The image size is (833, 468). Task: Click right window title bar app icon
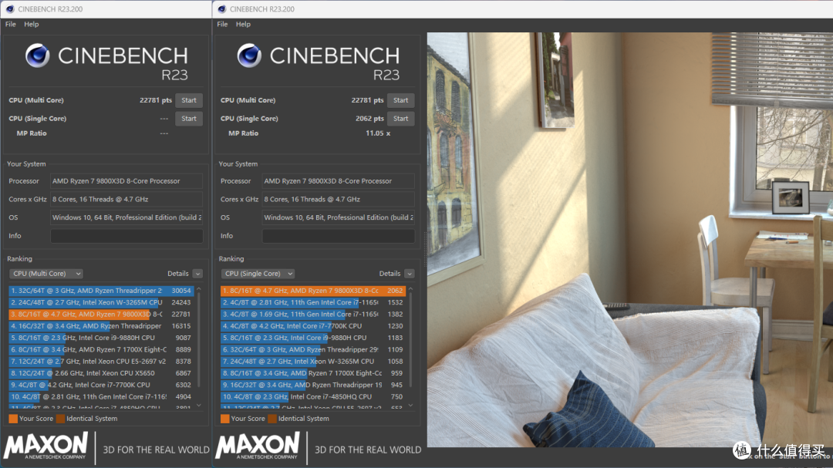click(x=221, y=9)
